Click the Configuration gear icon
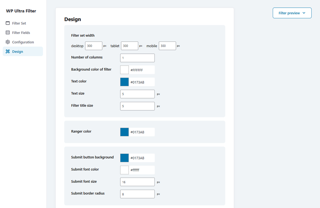320x208 pixels. pyautogui.click(x=8, y=42)
